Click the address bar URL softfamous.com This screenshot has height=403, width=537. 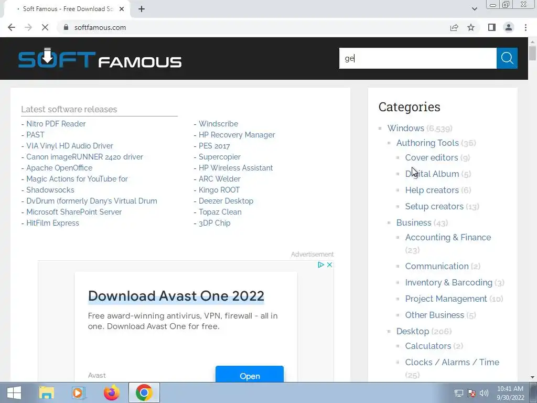click(x=100, y=27)
